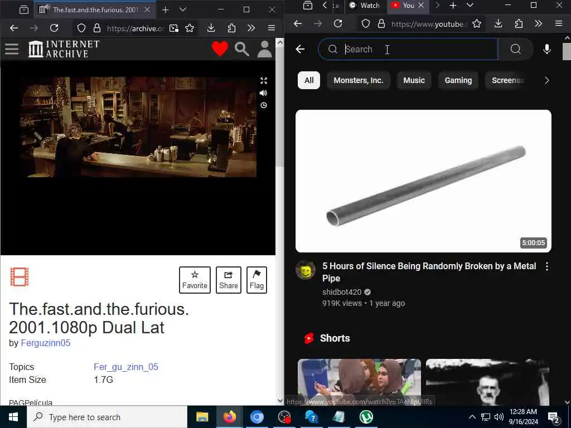Open the Windows Start menu
This screenshot has height=428, width=571.
click(13, 417)
